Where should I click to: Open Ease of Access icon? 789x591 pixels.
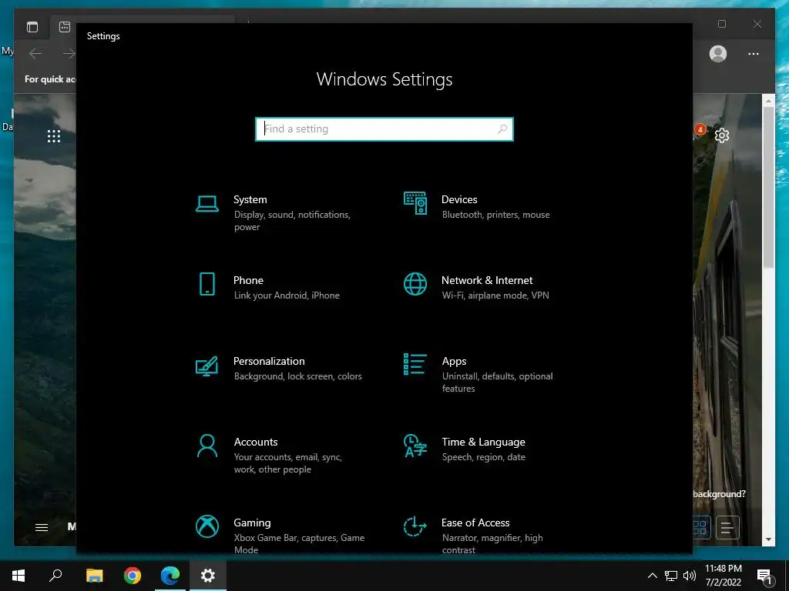pos(415,526)
